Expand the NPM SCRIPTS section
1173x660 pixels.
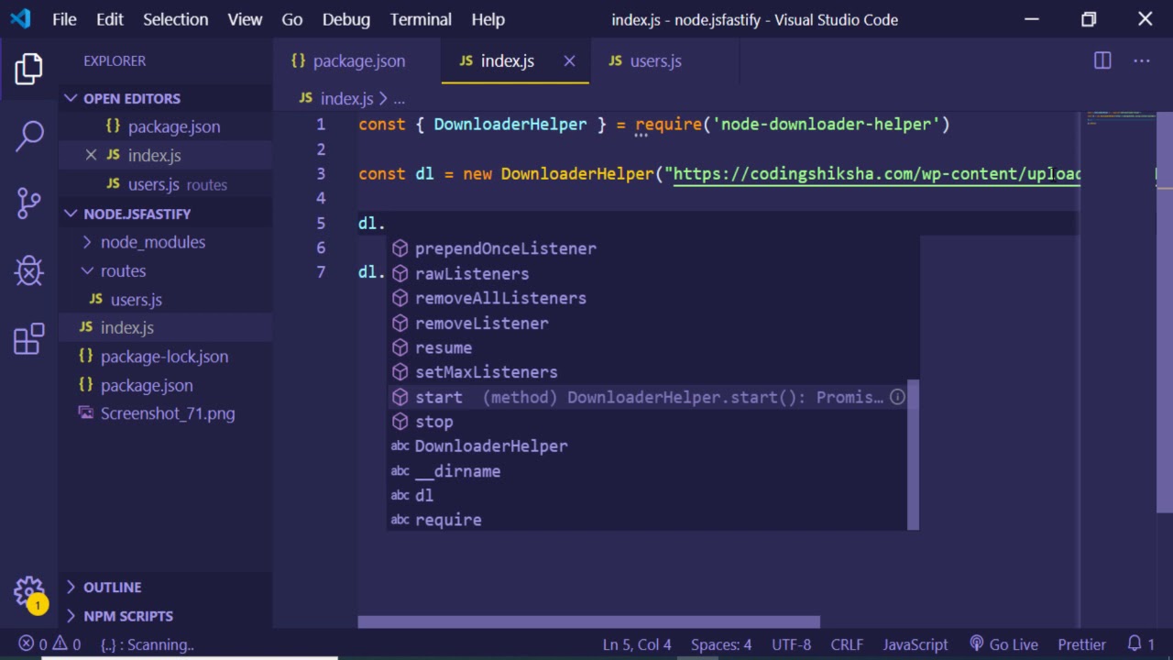tap(127, 616)
